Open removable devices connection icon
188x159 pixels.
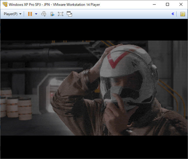(52, 14)
